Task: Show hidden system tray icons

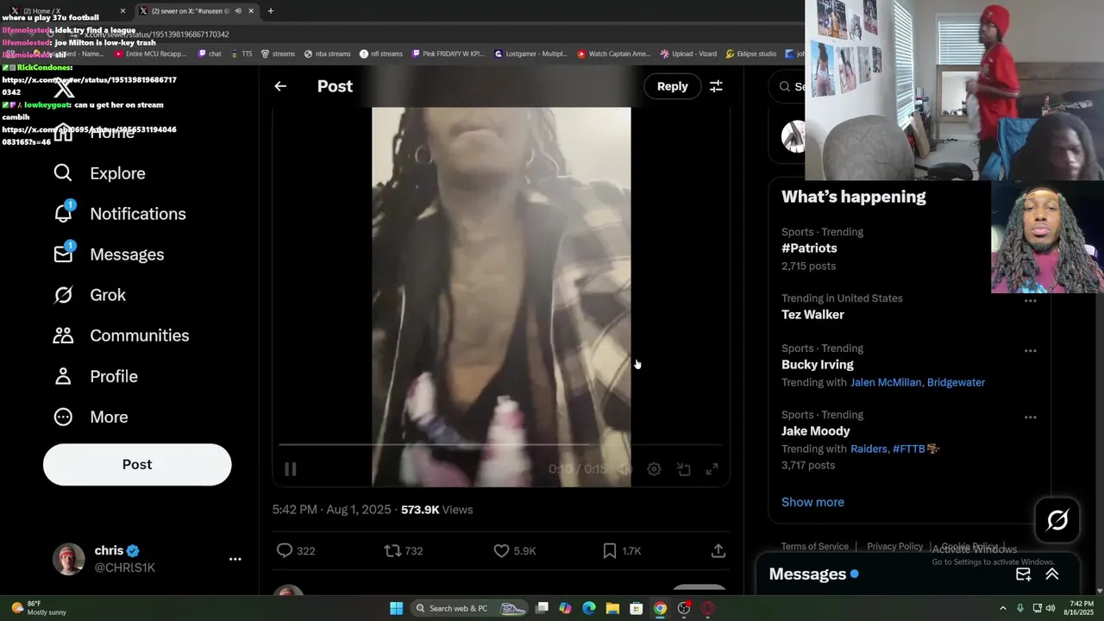Action: pyautogui.click(x=1002, y=608)
